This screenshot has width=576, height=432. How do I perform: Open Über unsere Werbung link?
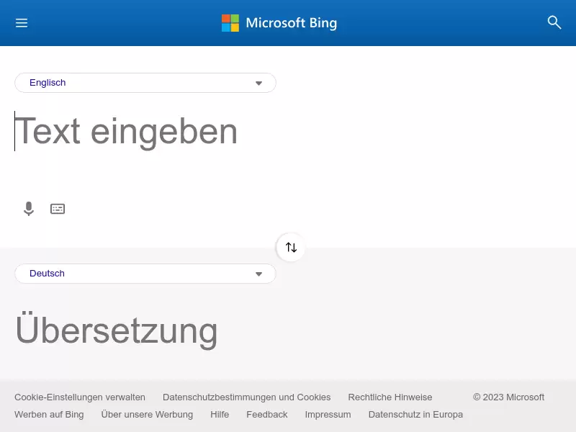147,415
